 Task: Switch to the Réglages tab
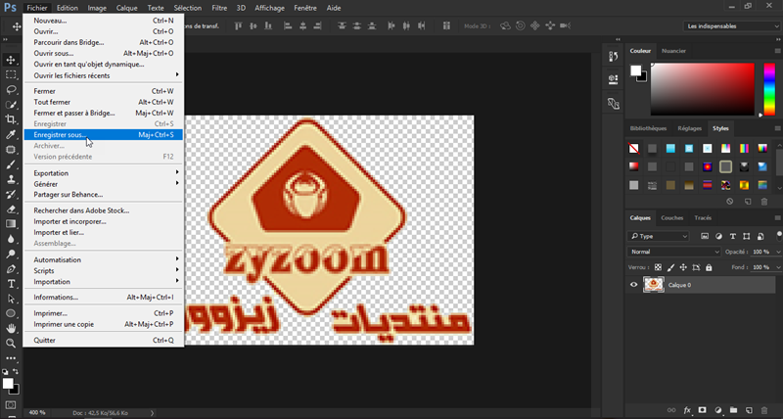(x=690, y=128)
